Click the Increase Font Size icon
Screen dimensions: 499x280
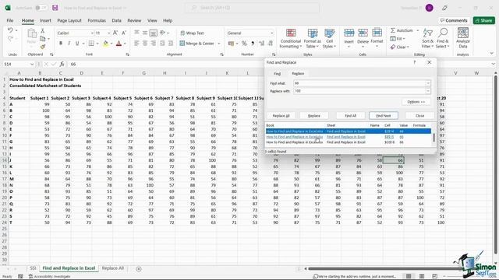115,33
